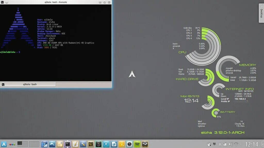Click the 'WiFi SKY90105' network name
This screenshot has width=264, height=148.
coord(246,91)
